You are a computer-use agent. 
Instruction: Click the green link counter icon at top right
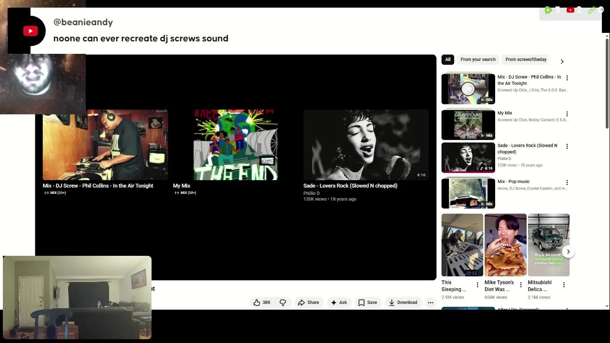pyautogui.click(x=592, y=10)
